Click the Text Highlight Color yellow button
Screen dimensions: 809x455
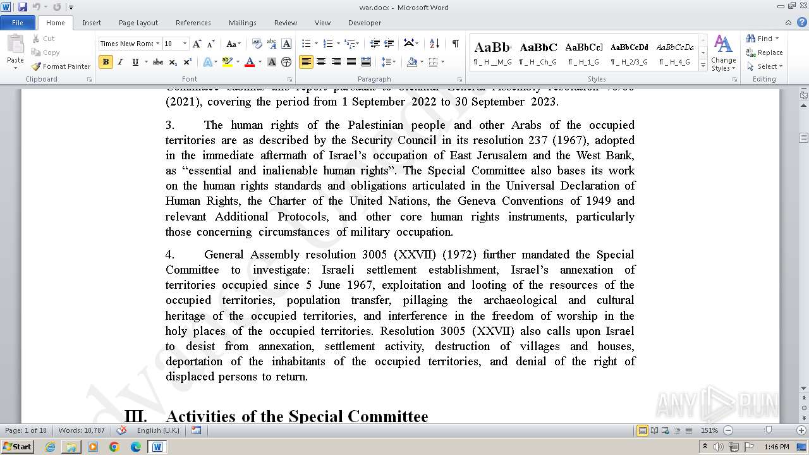point(228,62)
